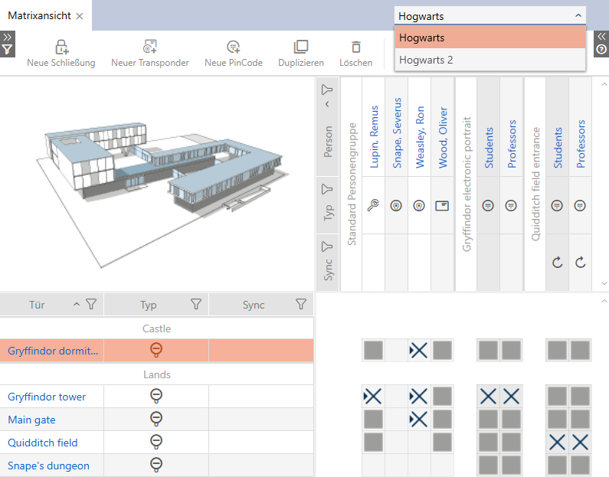Filter the Sync column header

[x=300, y=305]
